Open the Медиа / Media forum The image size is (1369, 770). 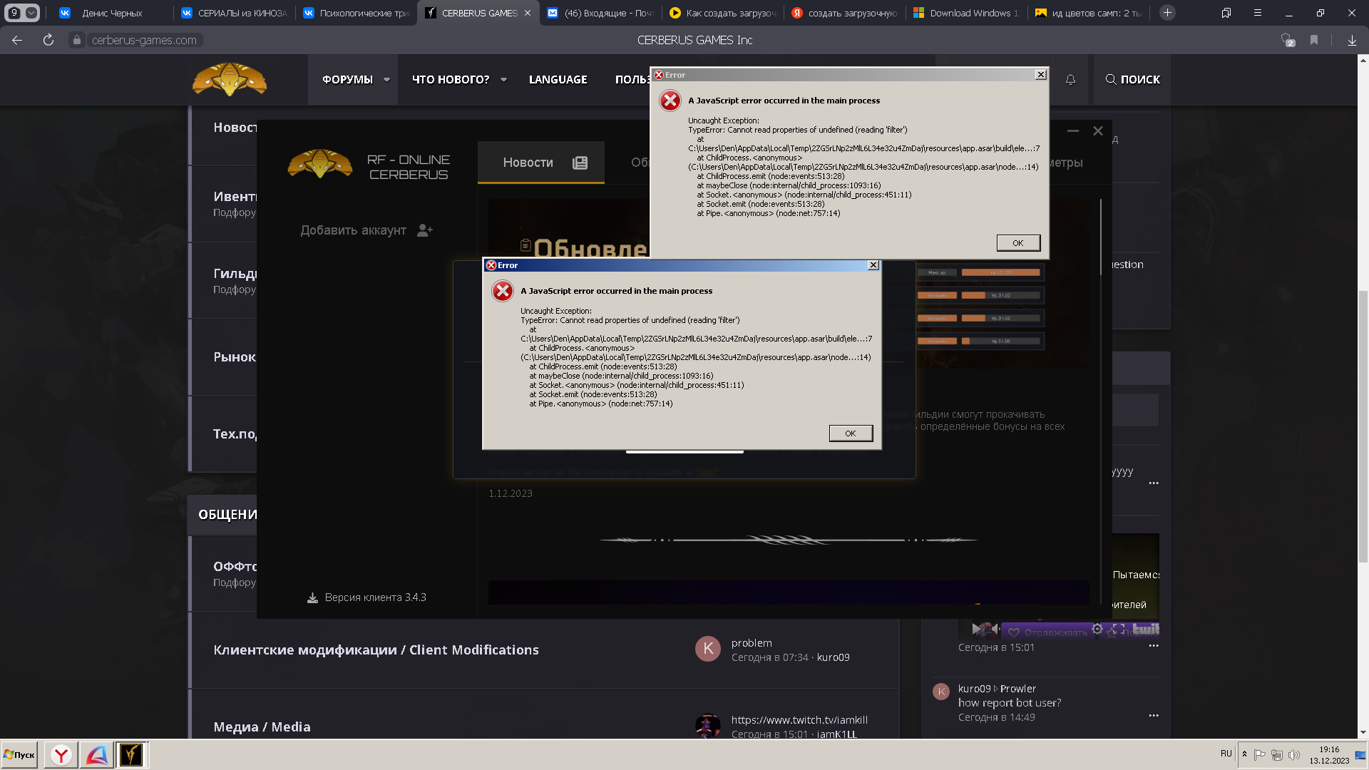[x=262, y=727]
